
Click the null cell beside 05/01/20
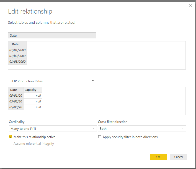33,96
